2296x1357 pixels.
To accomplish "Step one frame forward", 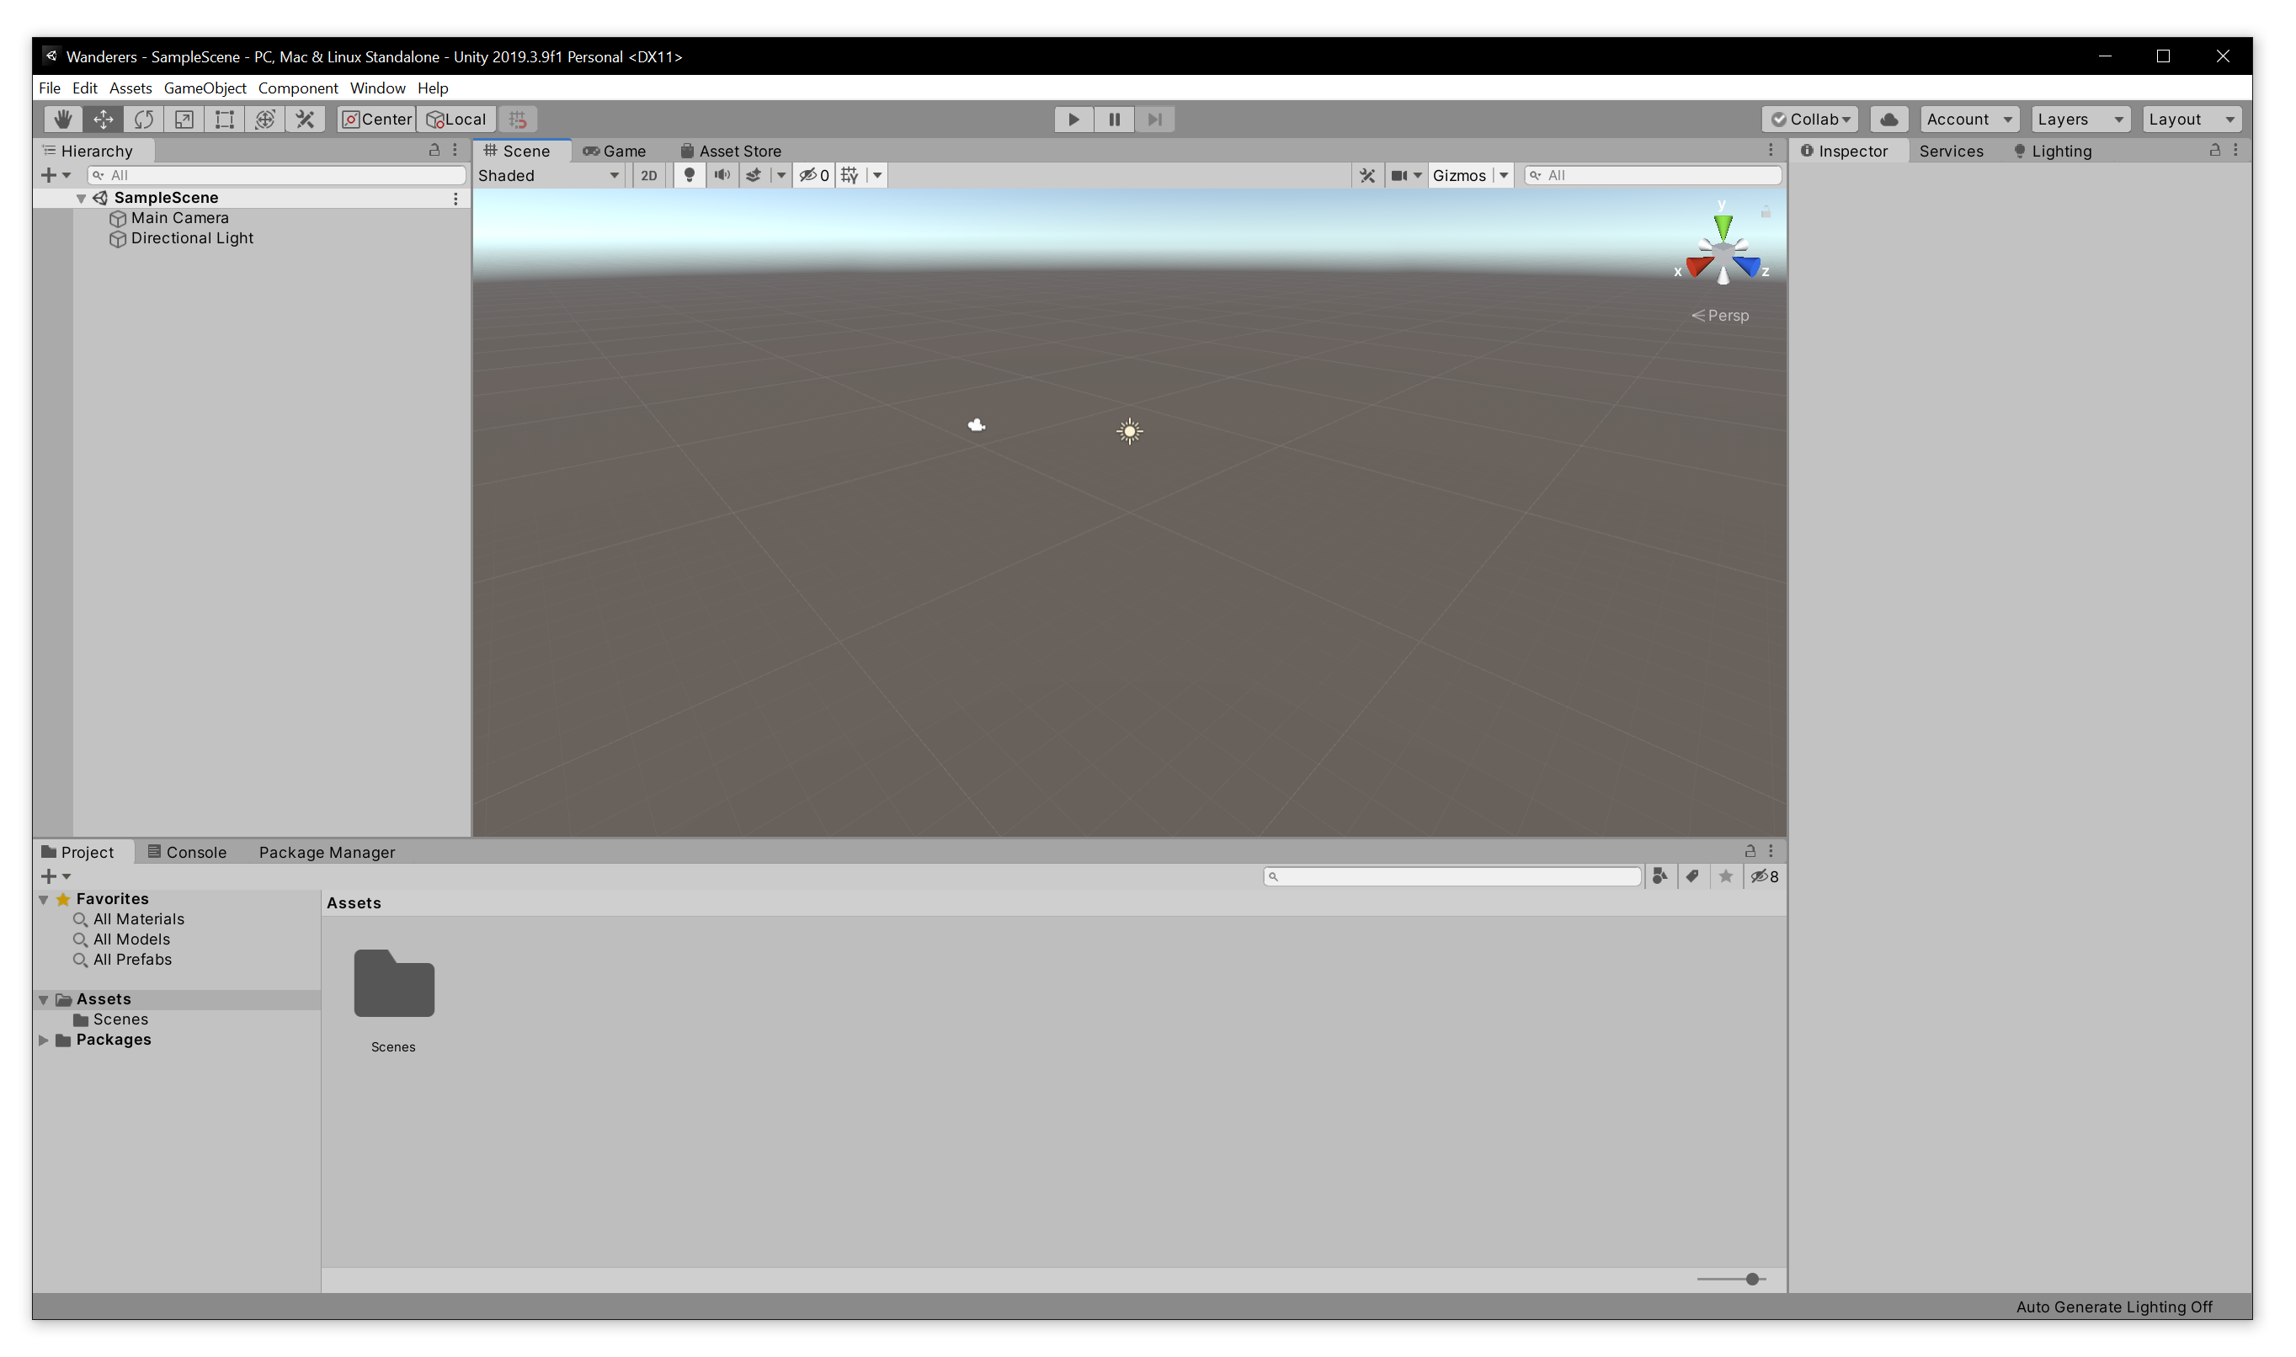I will 1155,120.
